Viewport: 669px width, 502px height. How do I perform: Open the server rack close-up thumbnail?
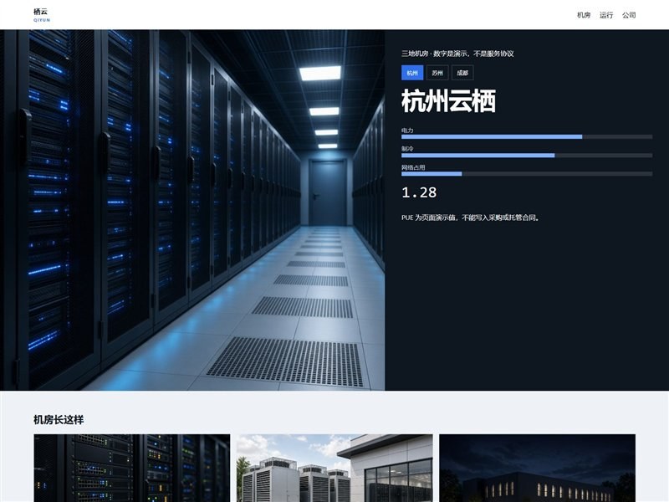point(132,469)
